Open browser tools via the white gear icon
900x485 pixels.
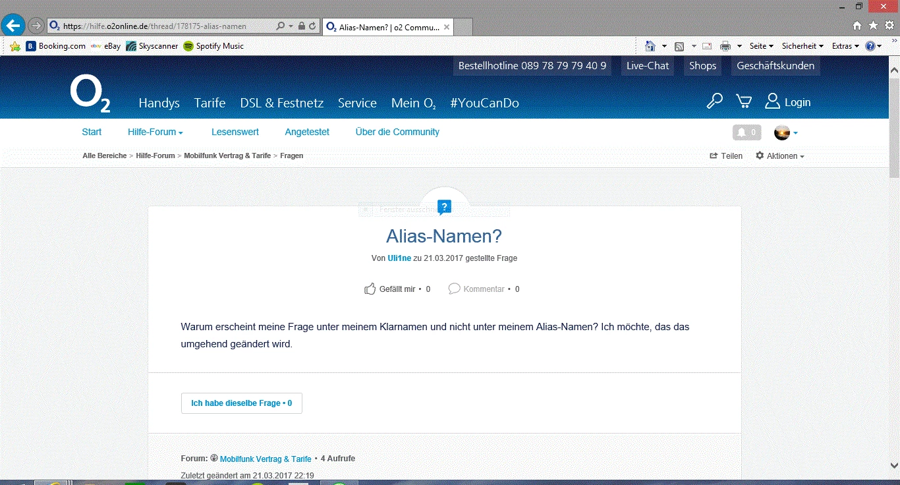point(889,26)
